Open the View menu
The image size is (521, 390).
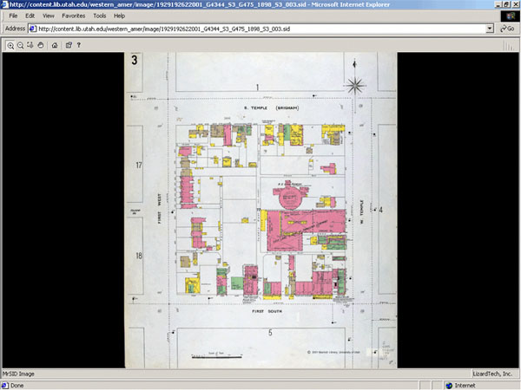[48, 16]
